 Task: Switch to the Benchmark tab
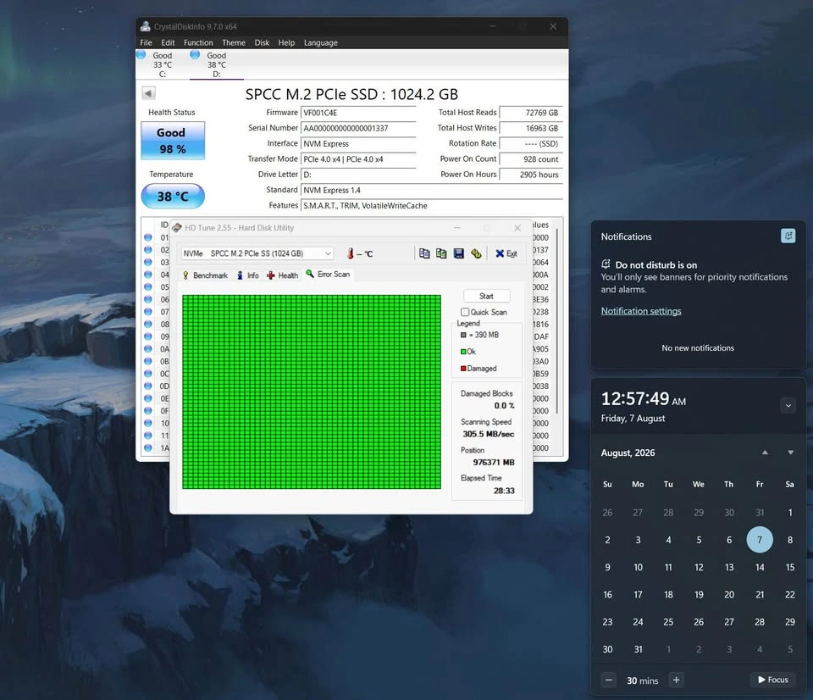pos(205,275)
